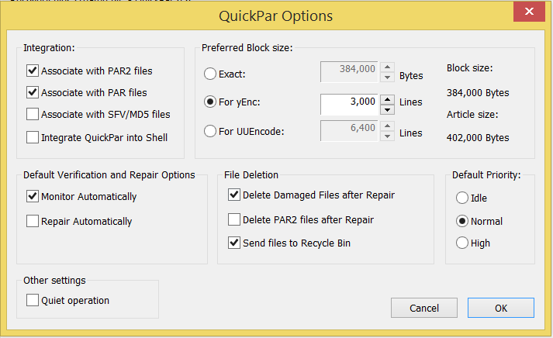Viewport: 553px width, 338px height.
Task: Click the Exact bytes field showing 384,000
Action: click(x=349, y=72)
